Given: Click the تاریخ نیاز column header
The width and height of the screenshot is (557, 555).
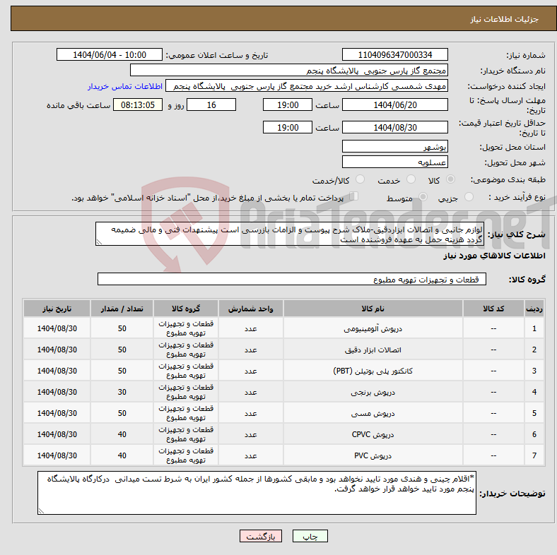Looking at the screenshot, I should (x=57, y=309).
